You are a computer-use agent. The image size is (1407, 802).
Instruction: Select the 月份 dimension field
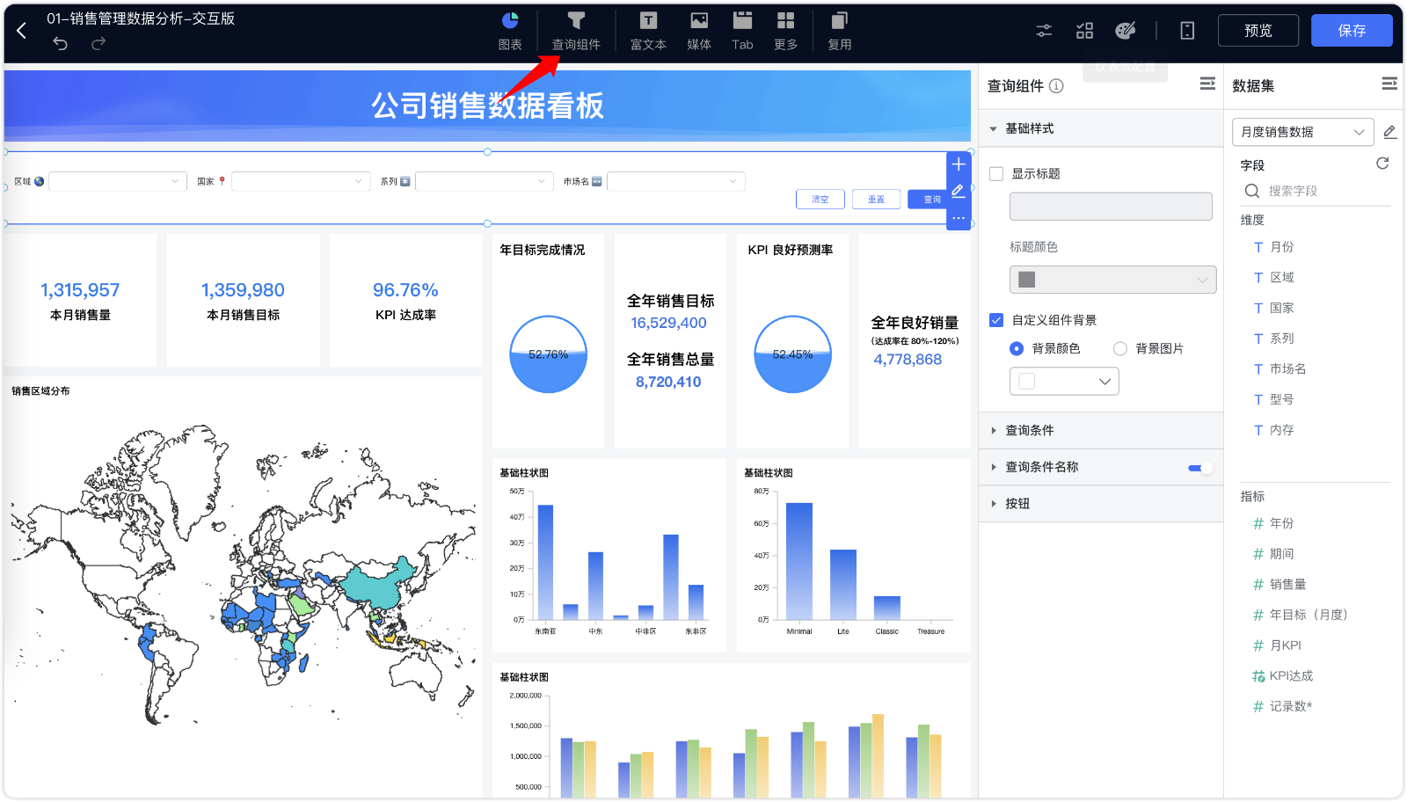click(1281, 247)
